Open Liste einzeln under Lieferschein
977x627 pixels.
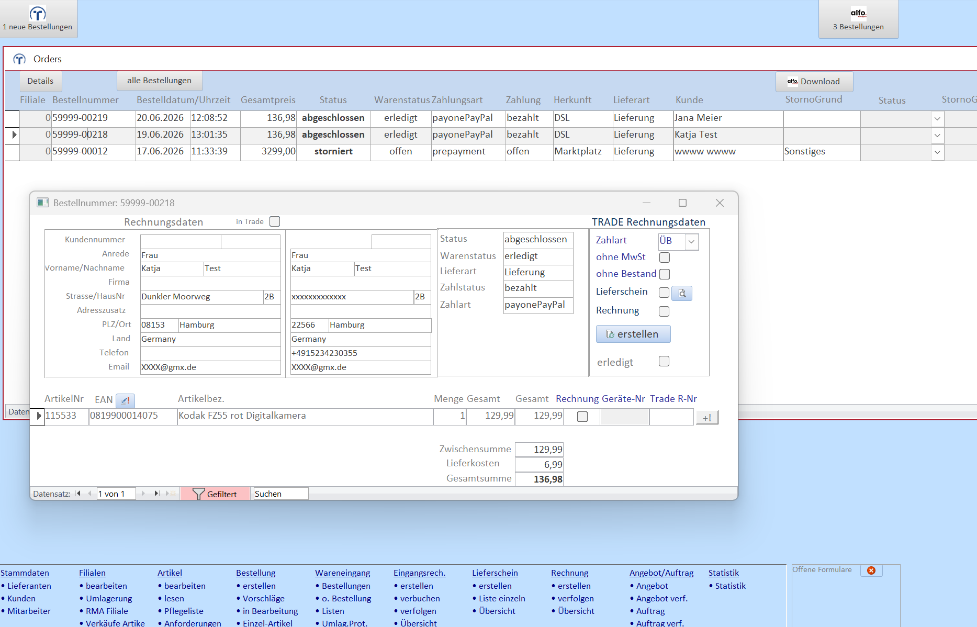(x=502, y=598)
